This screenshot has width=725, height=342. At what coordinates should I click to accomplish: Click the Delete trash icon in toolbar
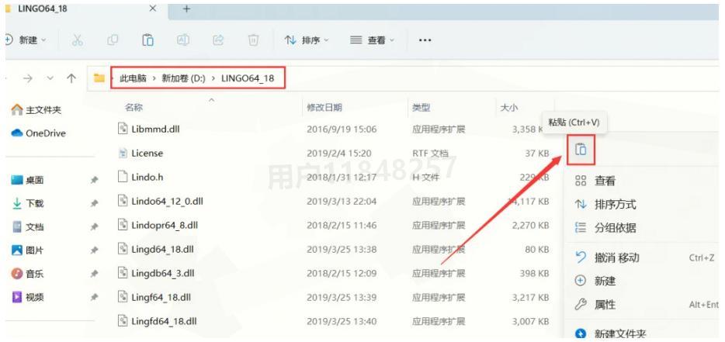pos(253,40)
